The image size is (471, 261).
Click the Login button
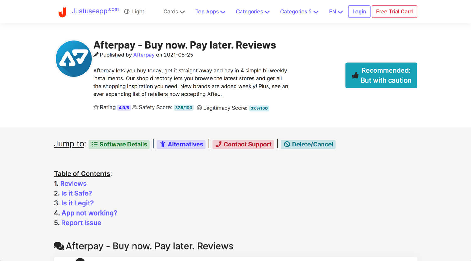[x=359, y=12]
